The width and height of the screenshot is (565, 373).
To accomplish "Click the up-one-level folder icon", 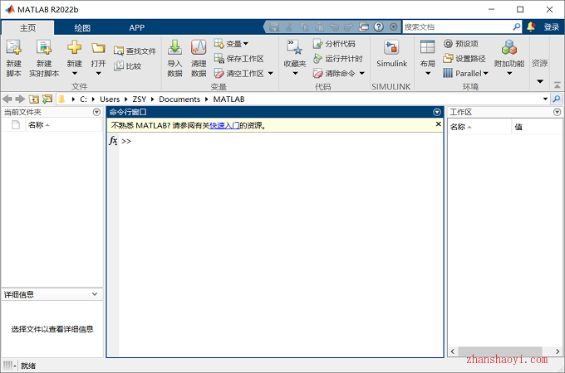I will [x=34, y=99].
